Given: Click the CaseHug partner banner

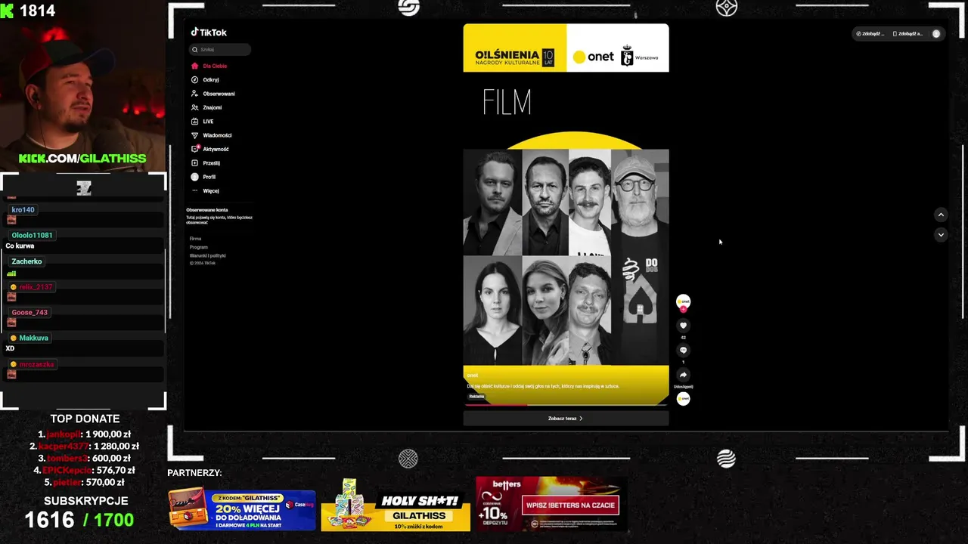Looking at the screenshot, I should click(x=242, y=508).
